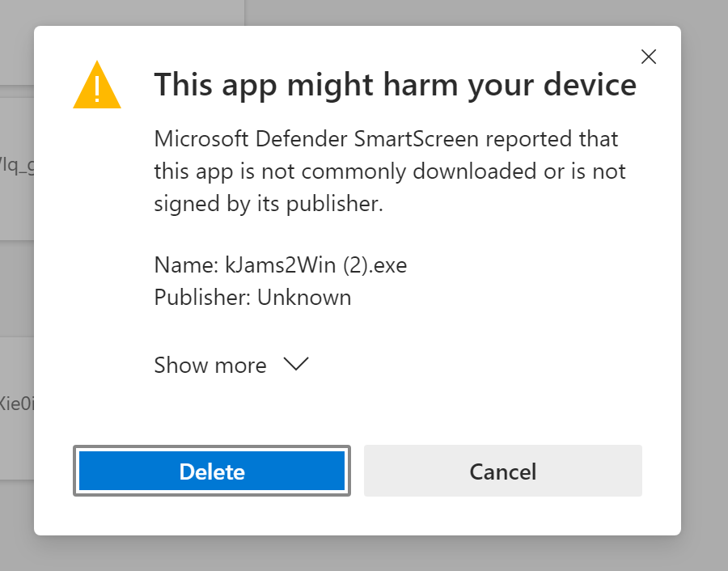Image resolution: width=728 pixels, height=571 pixels.
Task: Click the blue Delete button
Action: coord(212,471)
